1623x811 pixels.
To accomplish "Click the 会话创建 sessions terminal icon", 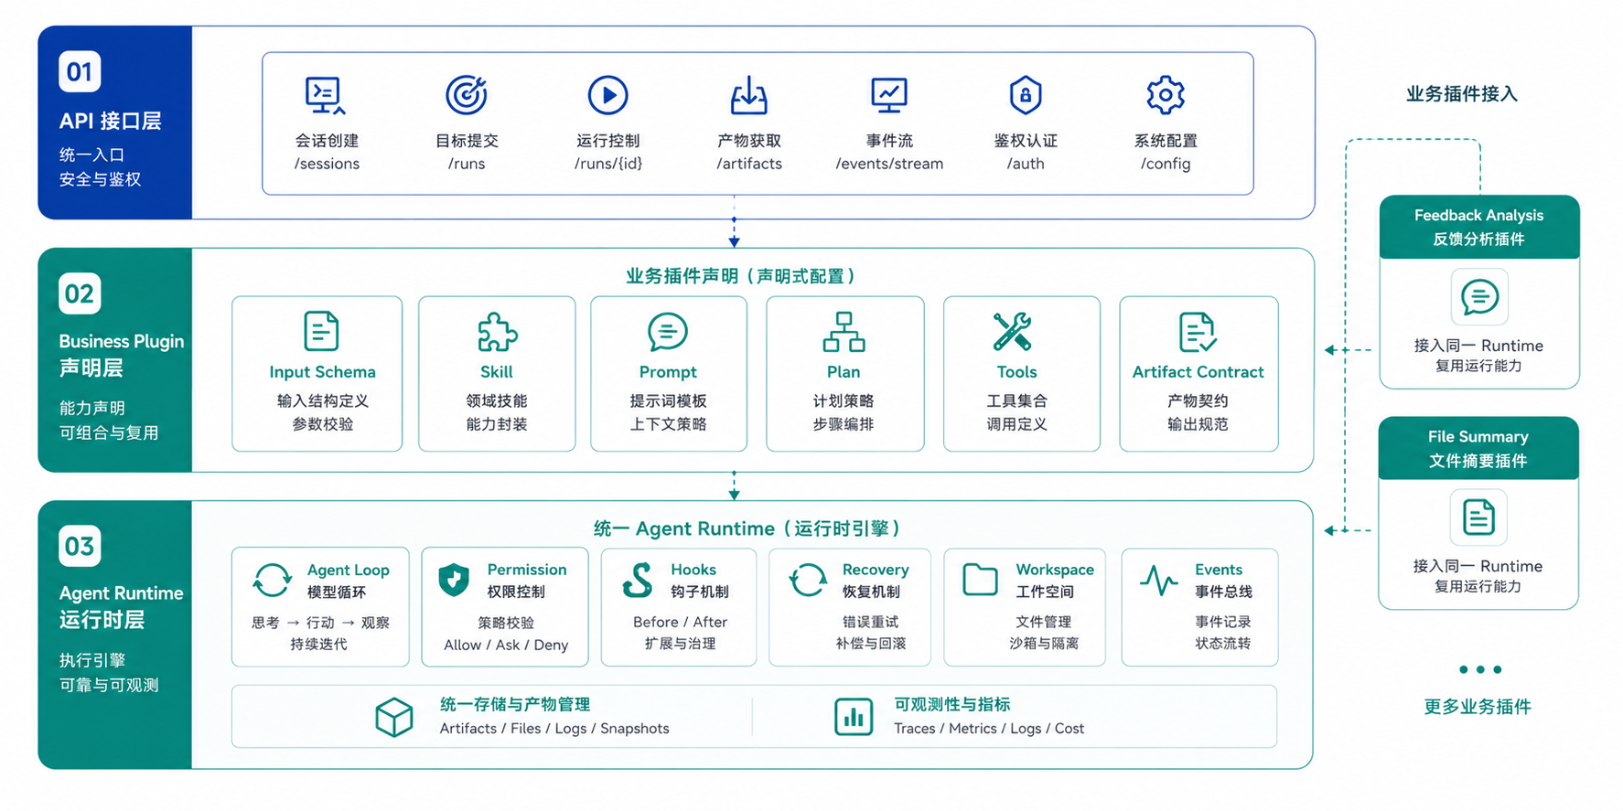I will [x=325, y=95].
